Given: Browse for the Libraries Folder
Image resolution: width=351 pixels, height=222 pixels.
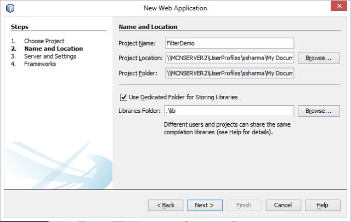Looking at the screenshot, I should pyautogui.click(x=315, y=111).
